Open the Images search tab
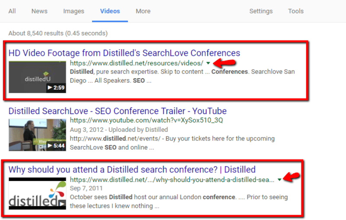 tap(74, 11)
